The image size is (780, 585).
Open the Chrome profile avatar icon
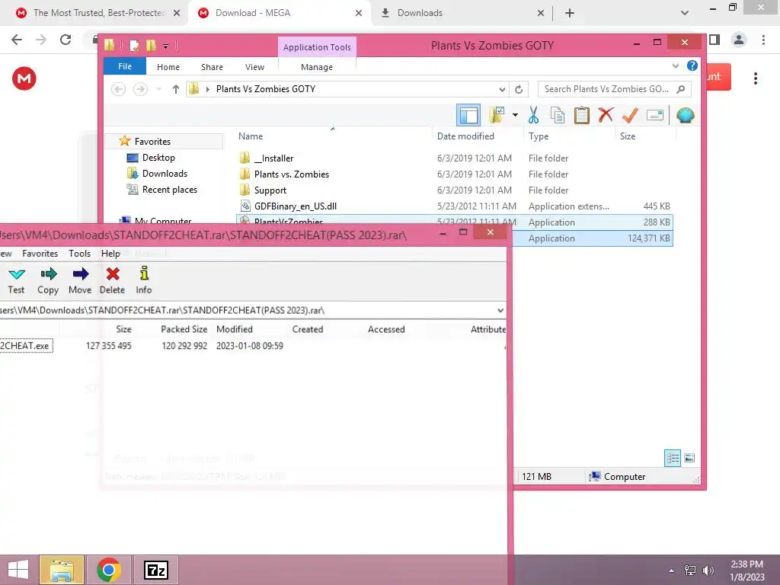click(739, 40)
